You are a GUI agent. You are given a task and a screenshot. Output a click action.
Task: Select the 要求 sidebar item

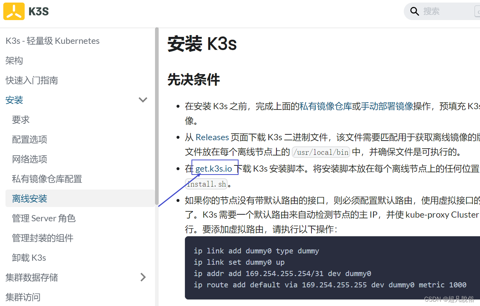click(x=21, y=119)
